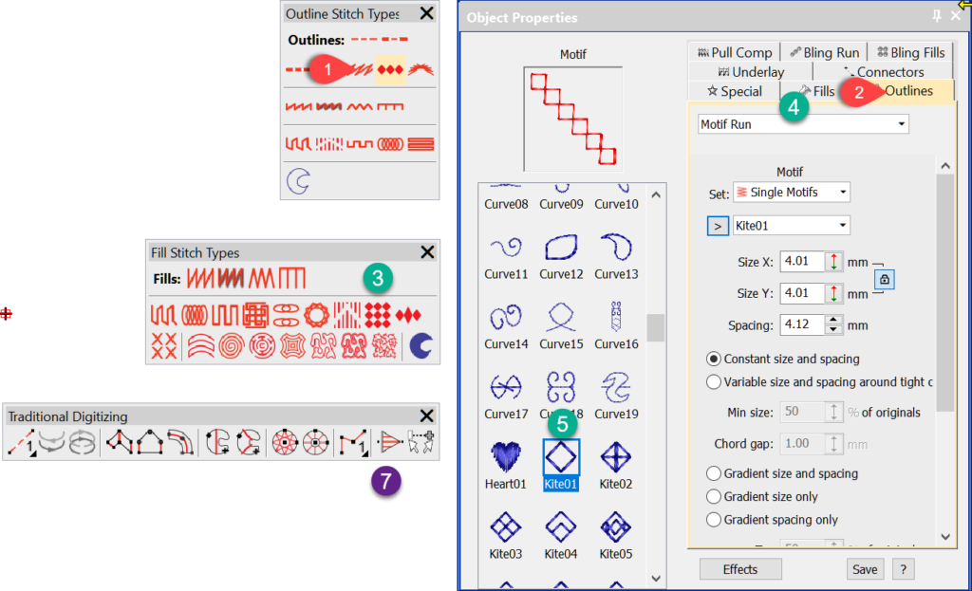Click the Spacing value stepper arrows
The height and width of the screenshot is (591, 972).
[833, 325]
